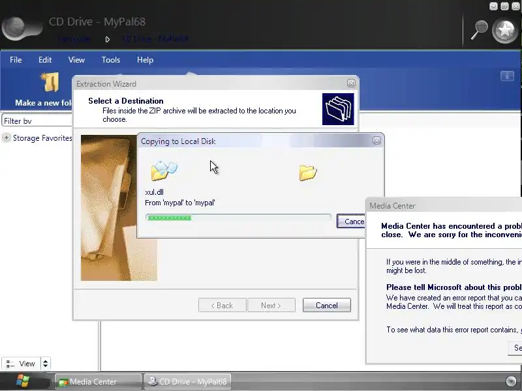Click the Windows Start button
The width and height of the screenshot is (522, 391).
point(23,381)
